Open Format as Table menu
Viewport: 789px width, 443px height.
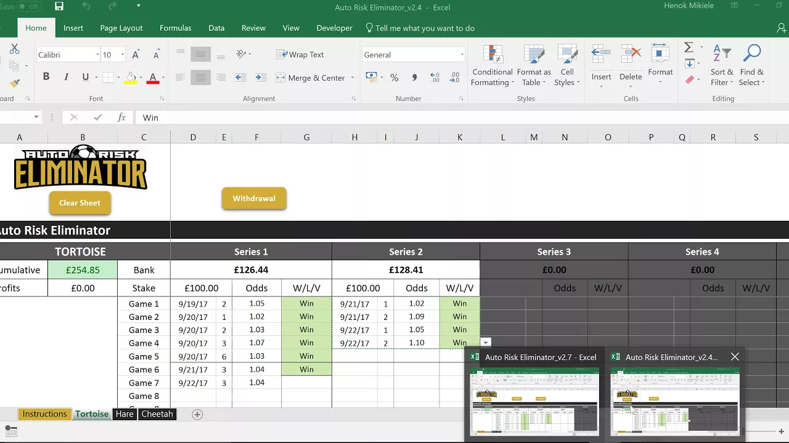point(534,65)
